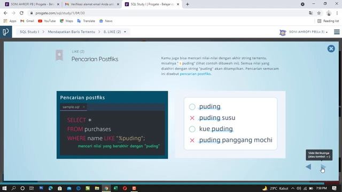Switch to Verifikasi alamat email Gmail tab
The height and width of the screenshot is (192, 342).
[x=91, y=4]
